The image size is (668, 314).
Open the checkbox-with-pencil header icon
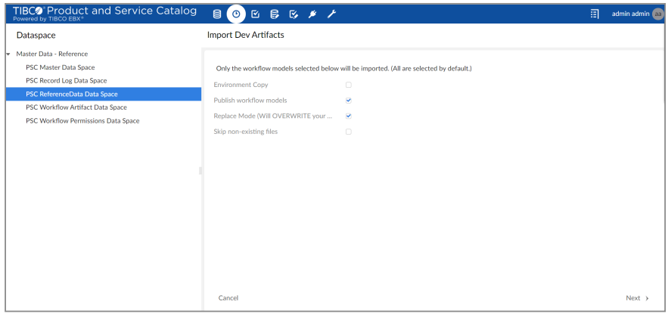293,14
